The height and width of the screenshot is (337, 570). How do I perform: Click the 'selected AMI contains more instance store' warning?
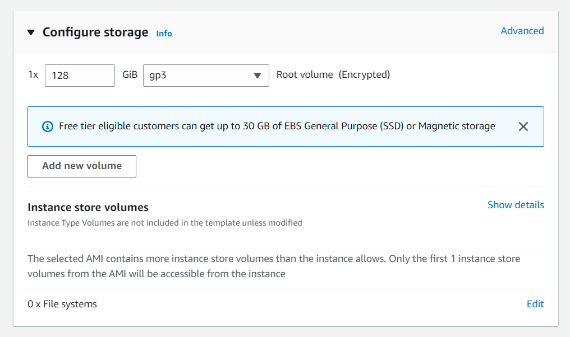[274, 266]
